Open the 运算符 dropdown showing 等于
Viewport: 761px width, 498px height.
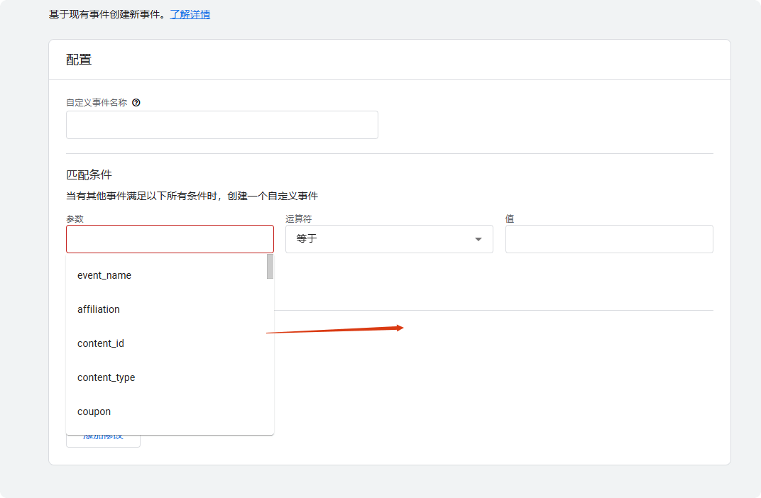coord(388,239)
